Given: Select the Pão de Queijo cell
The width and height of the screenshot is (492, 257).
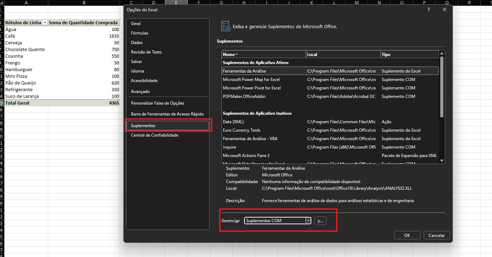Looking at the screenshot, I should tap(26, 83).
